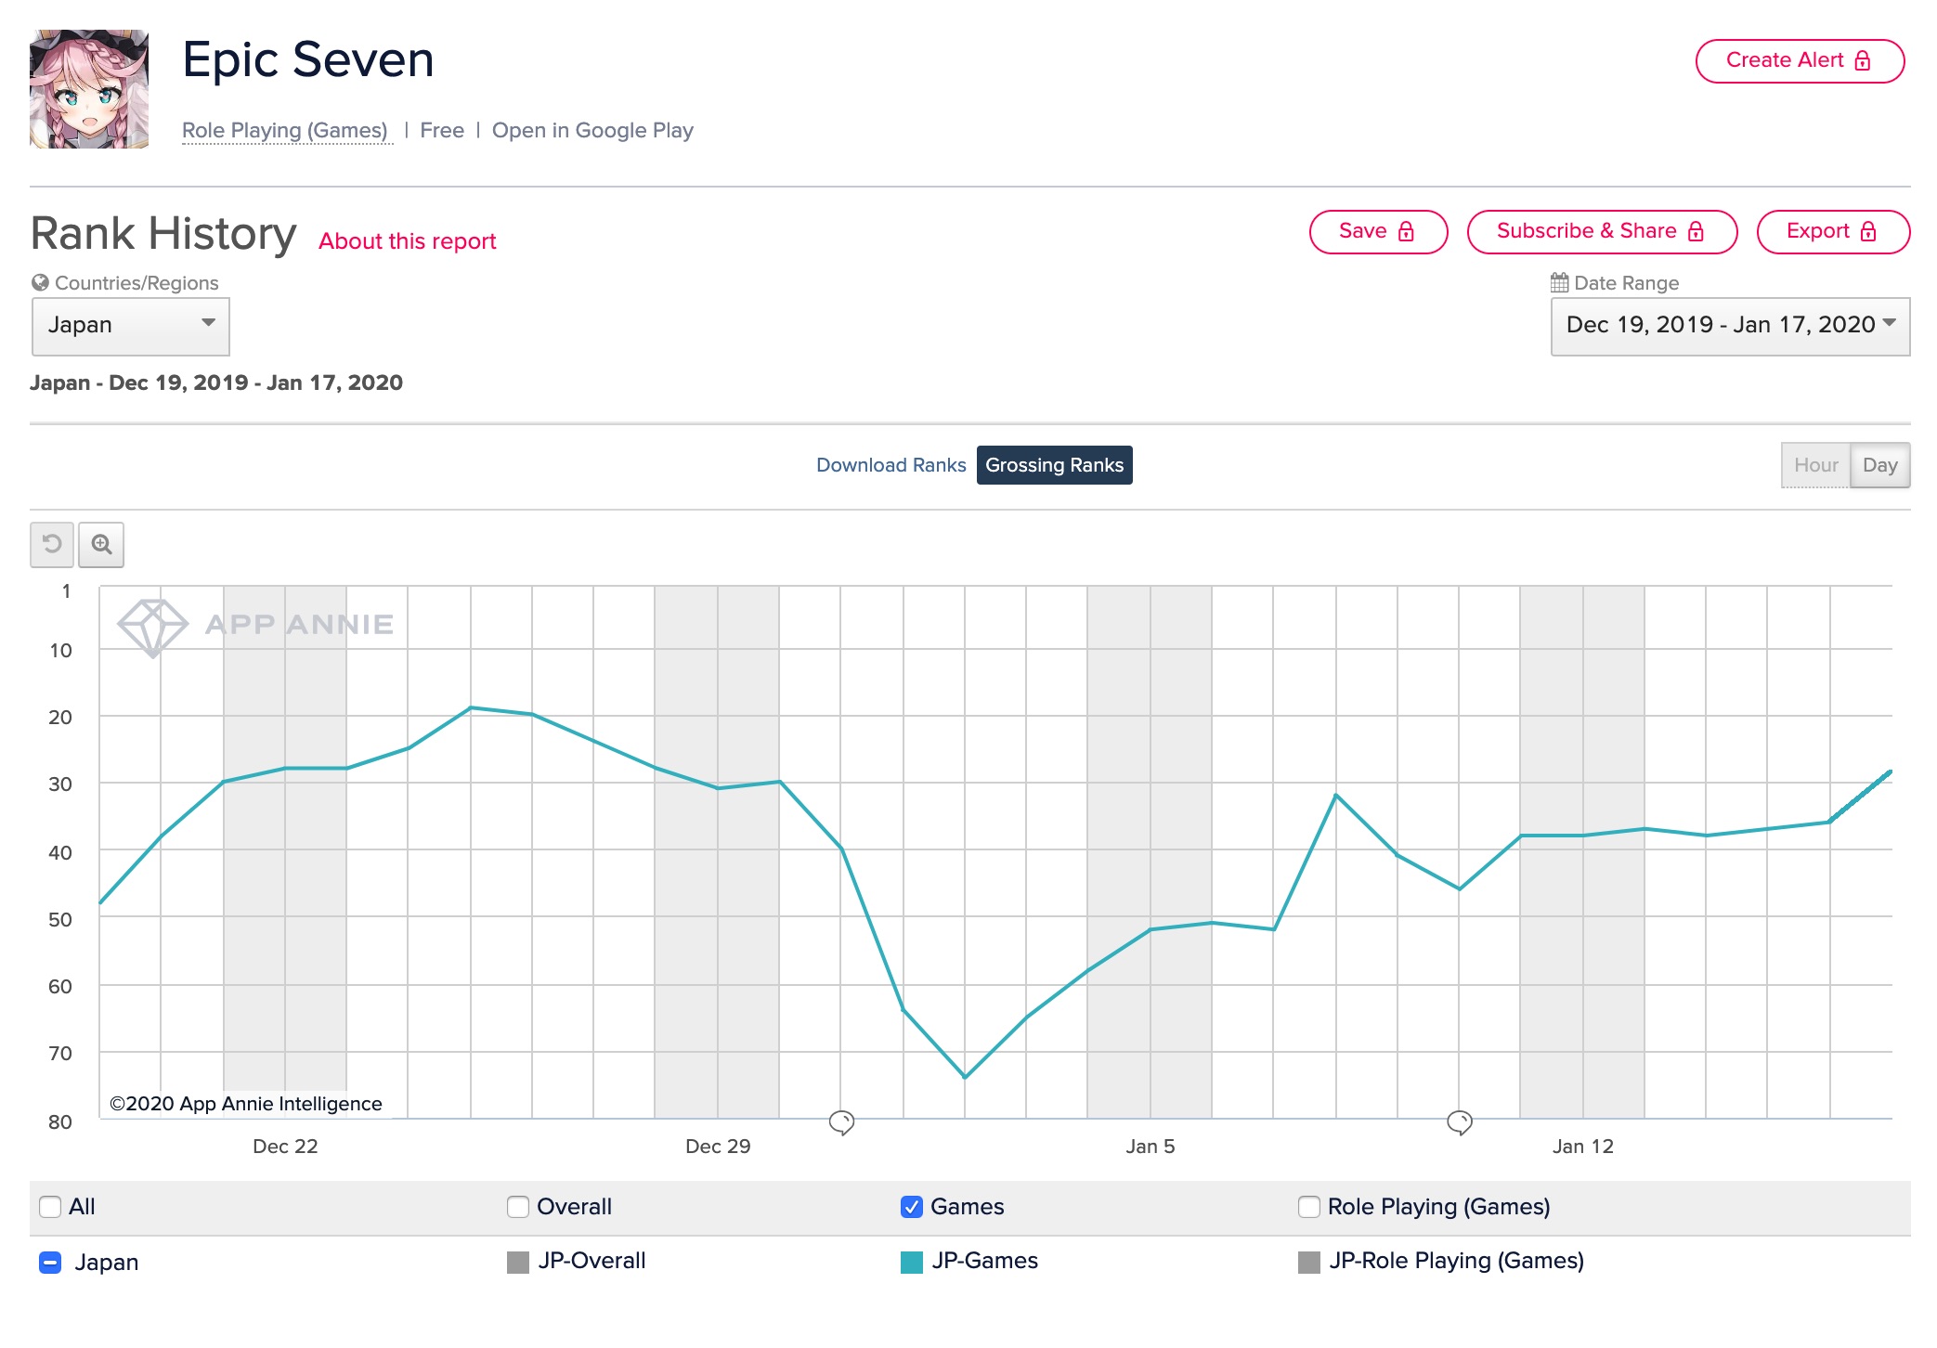Click the Create Alert button
The width and height of the screenshot is (1937, 1348).
click(x=1800, y=60)
